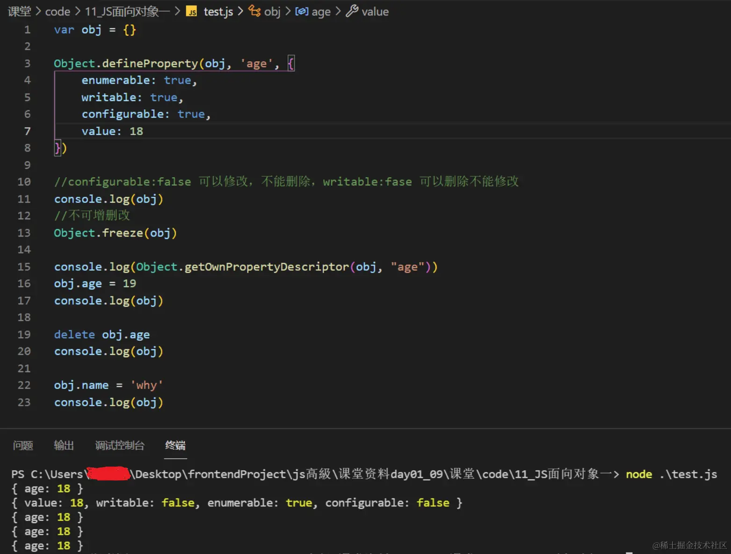Click the closing '})' on line 8
Viewport: 731px width, 554px height.
[61, 148]
